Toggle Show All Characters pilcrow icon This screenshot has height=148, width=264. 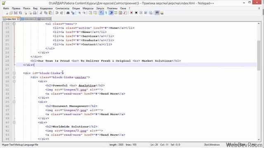click(106, 13)
